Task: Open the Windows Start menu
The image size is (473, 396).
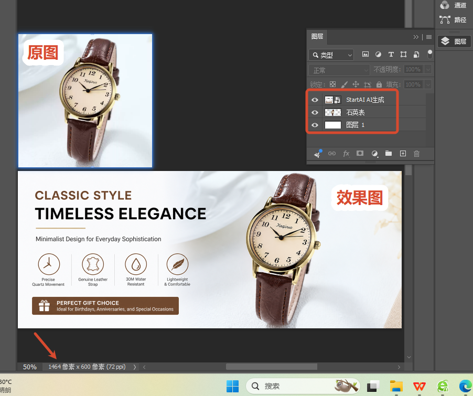Action: [233, 386]
